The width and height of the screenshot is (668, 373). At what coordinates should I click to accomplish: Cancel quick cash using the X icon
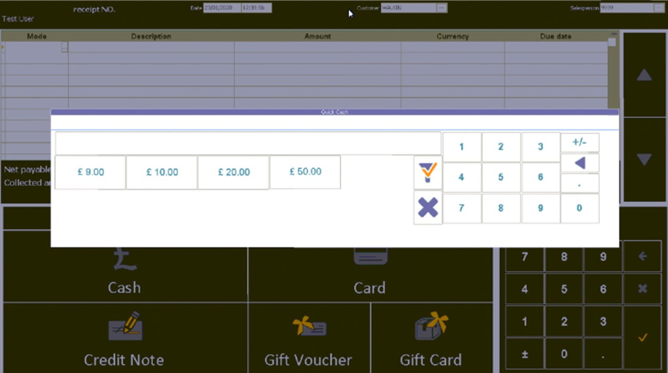pos(428,208)
